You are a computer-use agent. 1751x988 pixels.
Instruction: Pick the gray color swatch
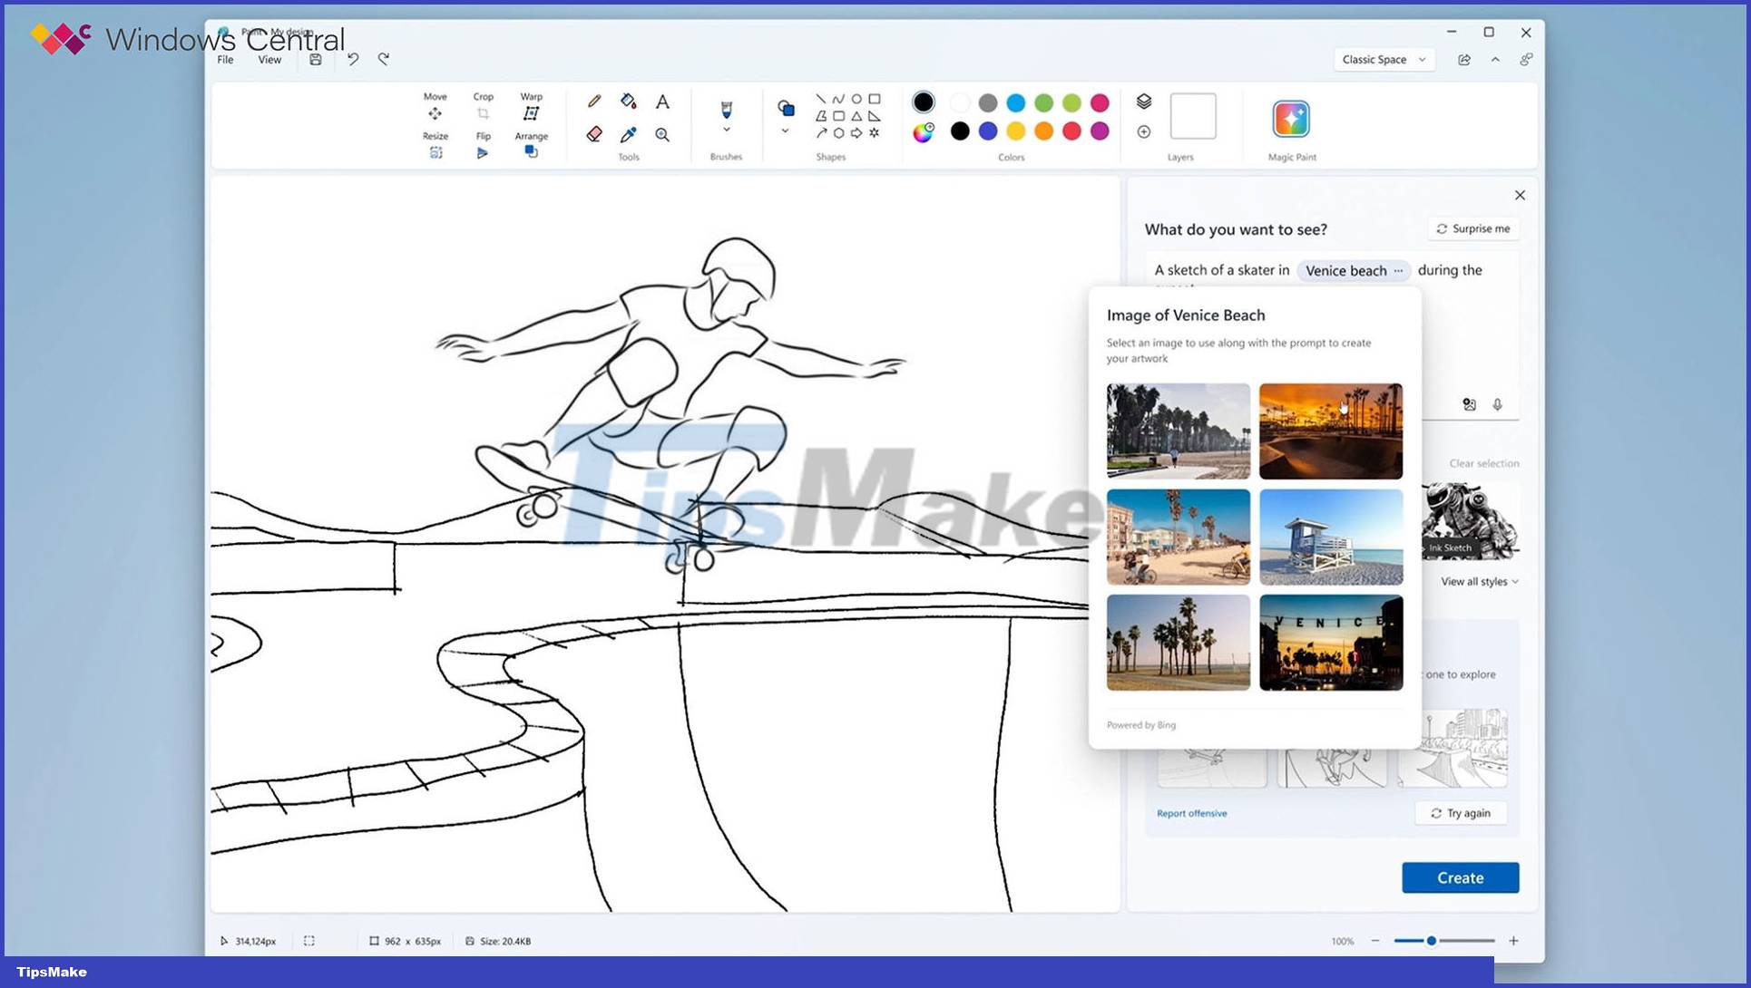988,102
